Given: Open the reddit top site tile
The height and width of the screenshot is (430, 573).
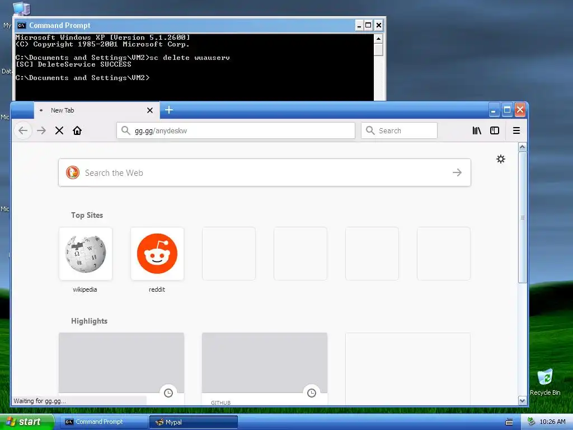Looking at the screenshot, I should (157, 254).
